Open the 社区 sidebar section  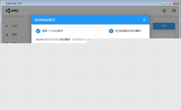click(14, 26)
